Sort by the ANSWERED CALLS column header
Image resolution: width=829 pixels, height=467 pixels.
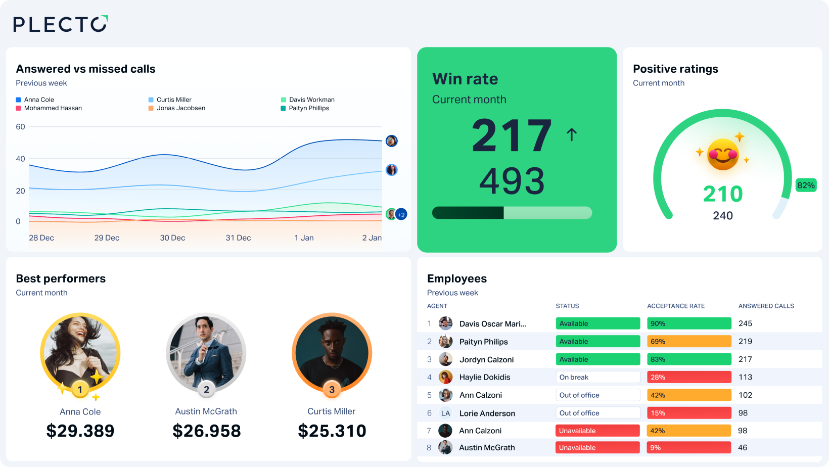[766, 306]
